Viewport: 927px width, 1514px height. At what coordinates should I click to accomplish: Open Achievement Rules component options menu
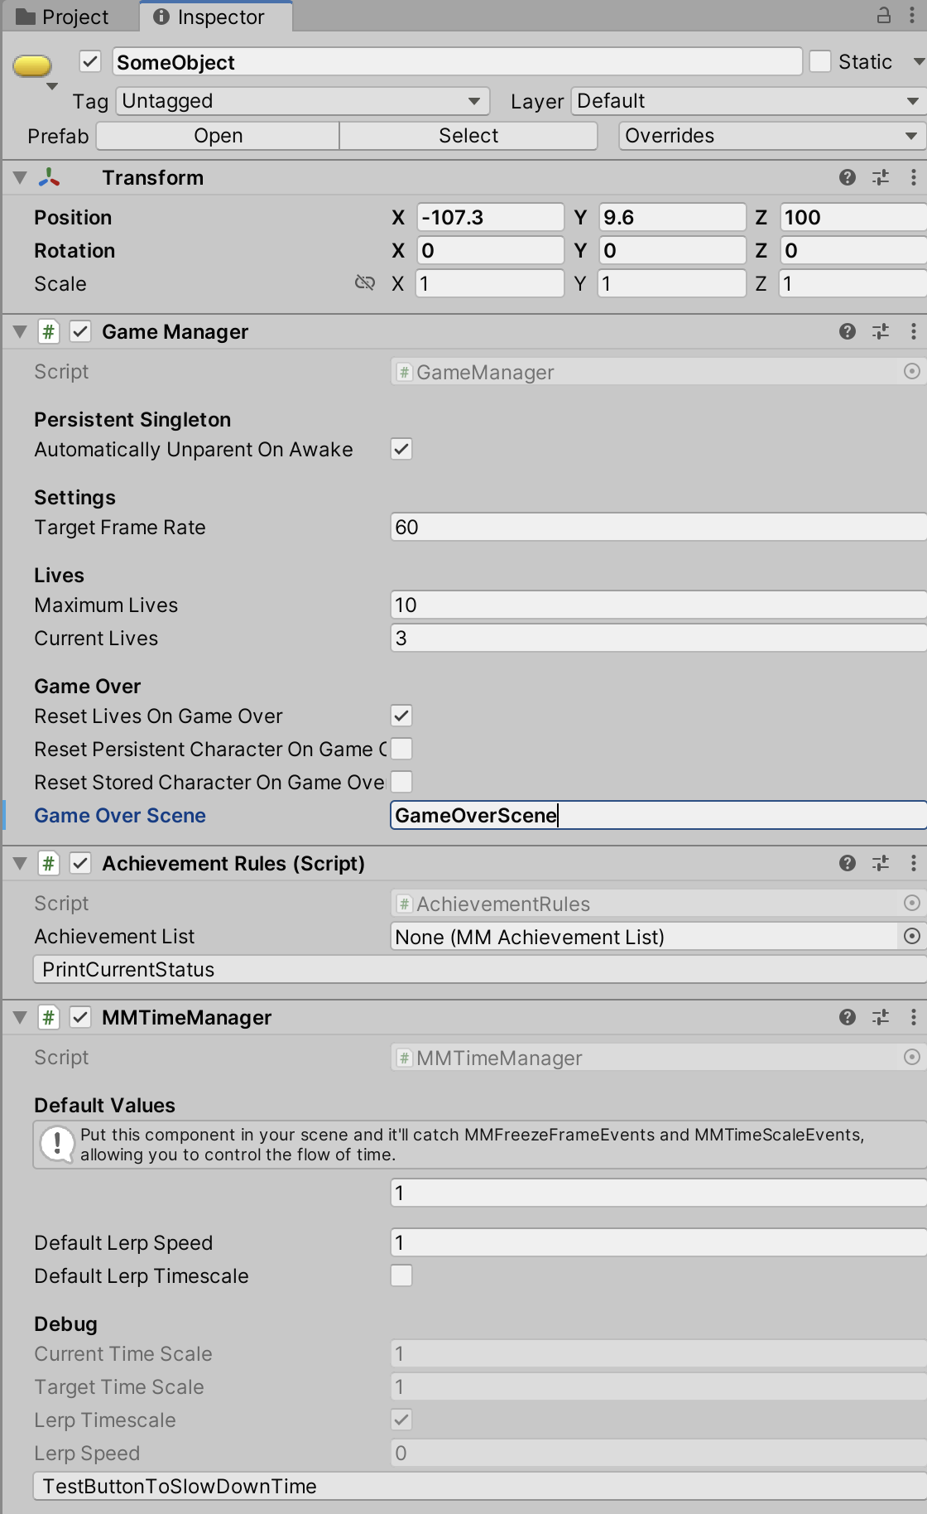(x=913, y=863)
